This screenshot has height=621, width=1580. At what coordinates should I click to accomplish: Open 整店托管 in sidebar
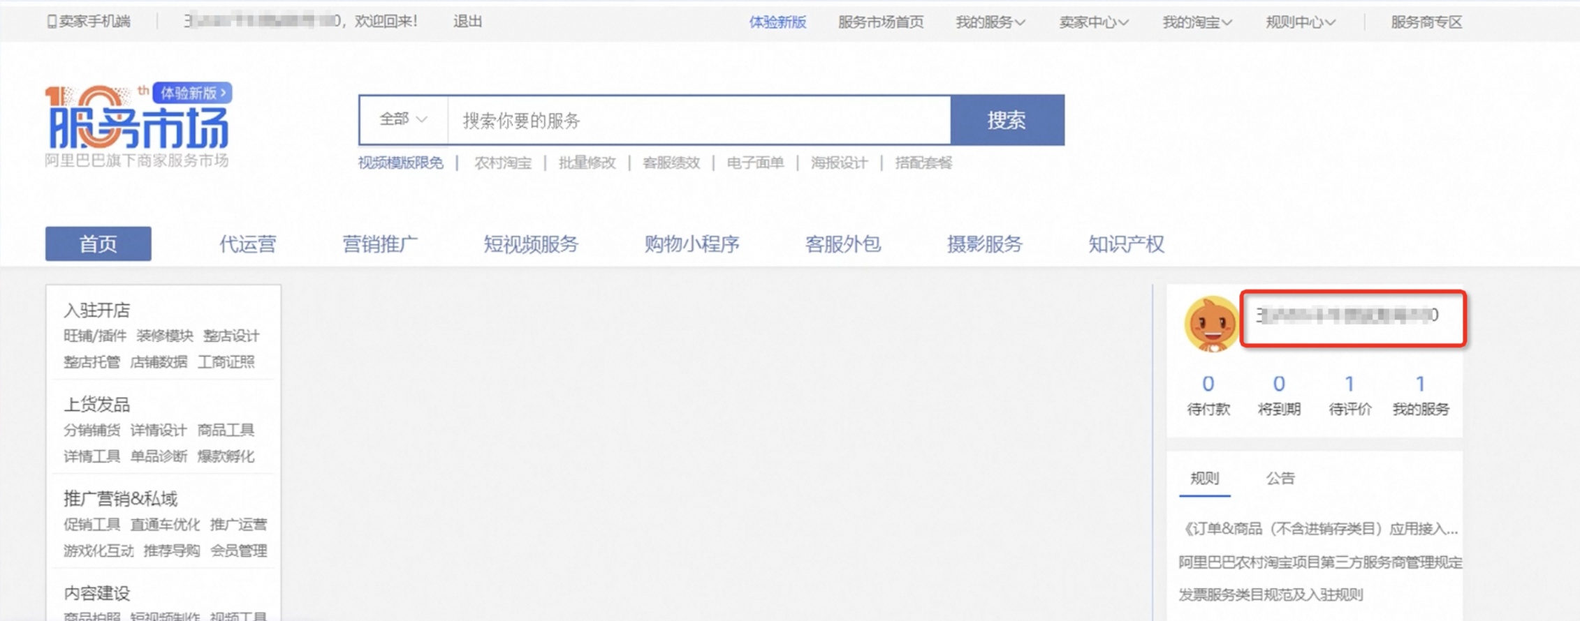[x=92, y=361]
